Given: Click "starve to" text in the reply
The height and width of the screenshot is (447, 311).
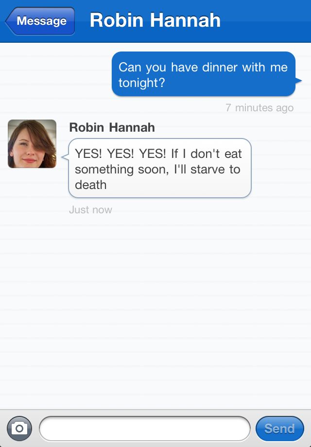Looking at the screenshot, I should tap(215, 170).
